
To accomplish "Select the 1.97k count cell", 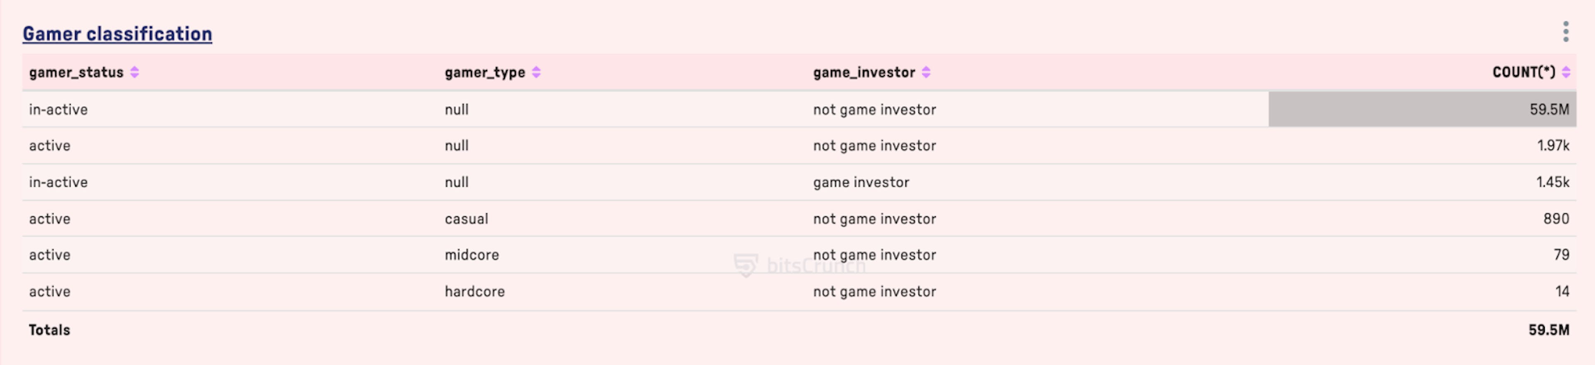I will click(1553, 146).
